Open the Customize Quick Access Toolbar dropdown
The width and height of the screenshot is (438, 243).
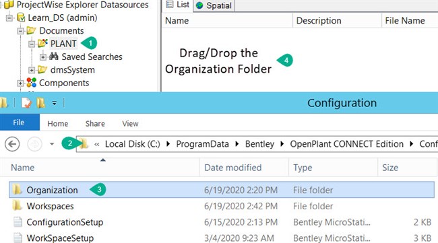54,103
